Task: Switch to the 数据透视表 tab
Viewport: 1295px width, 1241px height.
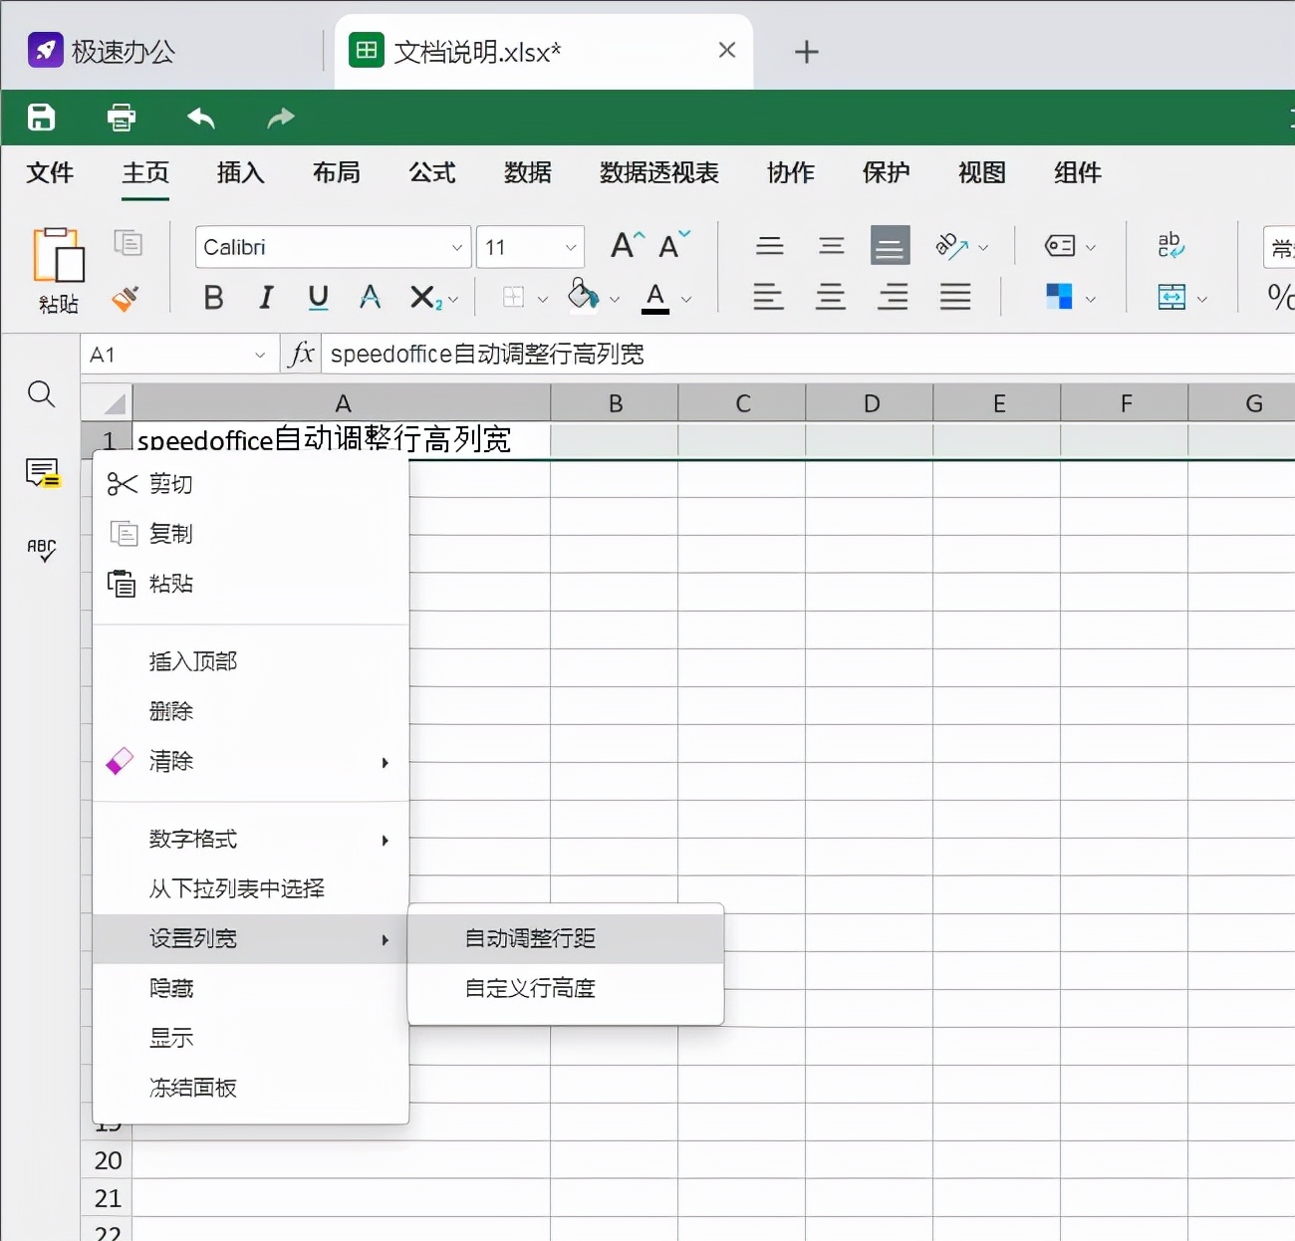Action: (x=659, y=172)
